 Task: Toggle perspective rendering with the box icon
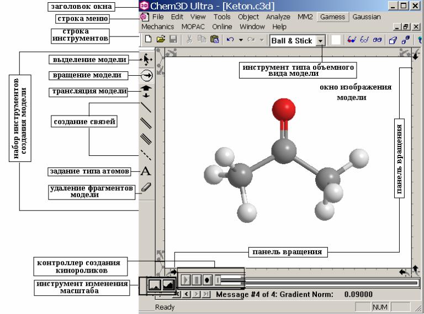(393, 40)
